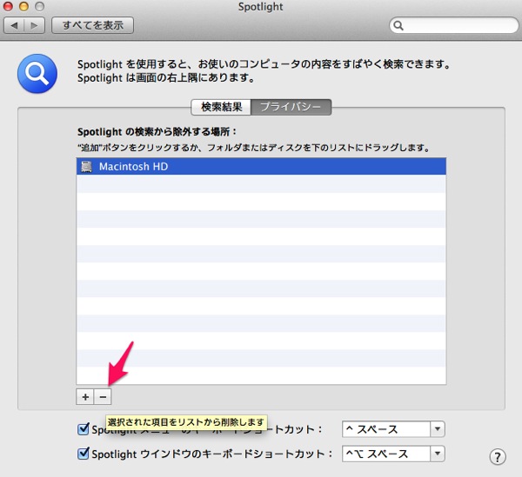Focus the System Preferences search field
Viewport: 522px width, 477px height.
click(x=454, y=25)
